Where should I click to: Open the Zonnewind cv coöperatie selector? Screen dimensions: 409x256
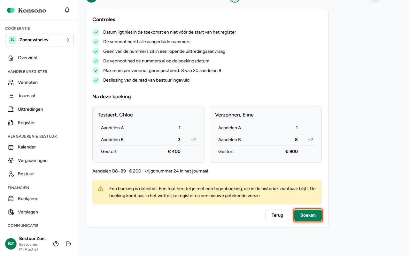point(39,40)
